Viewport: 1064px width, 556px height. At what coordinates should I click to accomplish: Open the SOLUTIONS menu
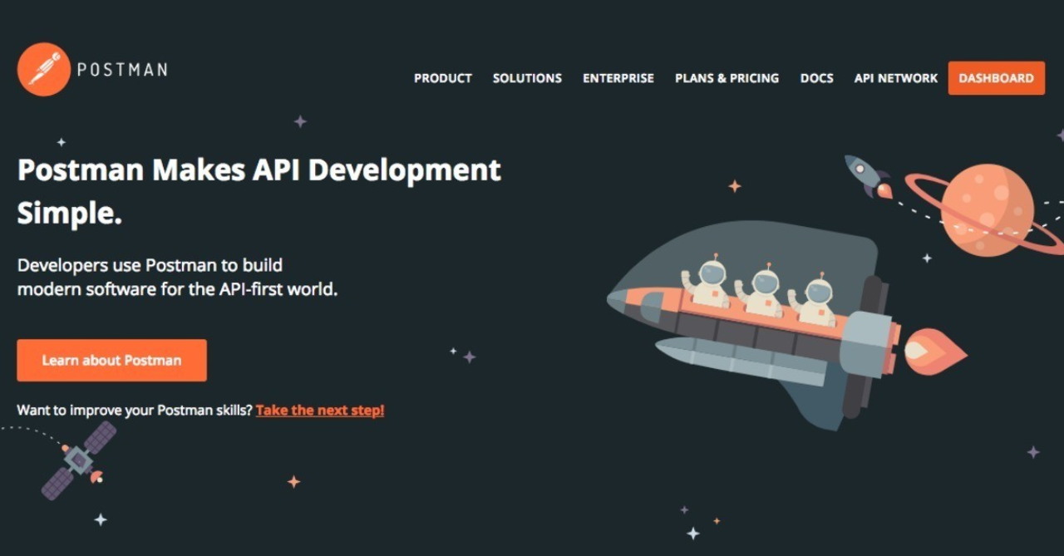527,78
